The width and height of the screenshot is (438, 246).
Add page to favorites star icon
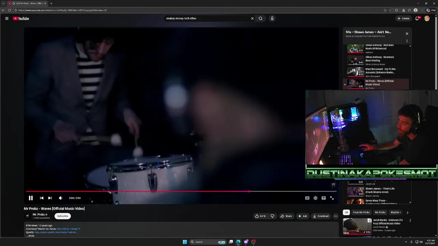click(x=390, y=10)
